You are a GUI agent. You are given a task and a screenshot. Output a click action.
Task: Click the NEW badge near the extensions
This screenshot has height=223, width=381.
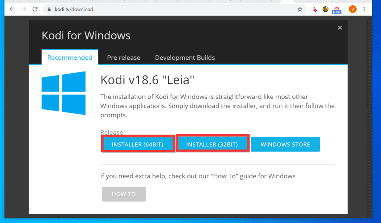[337, 12]
